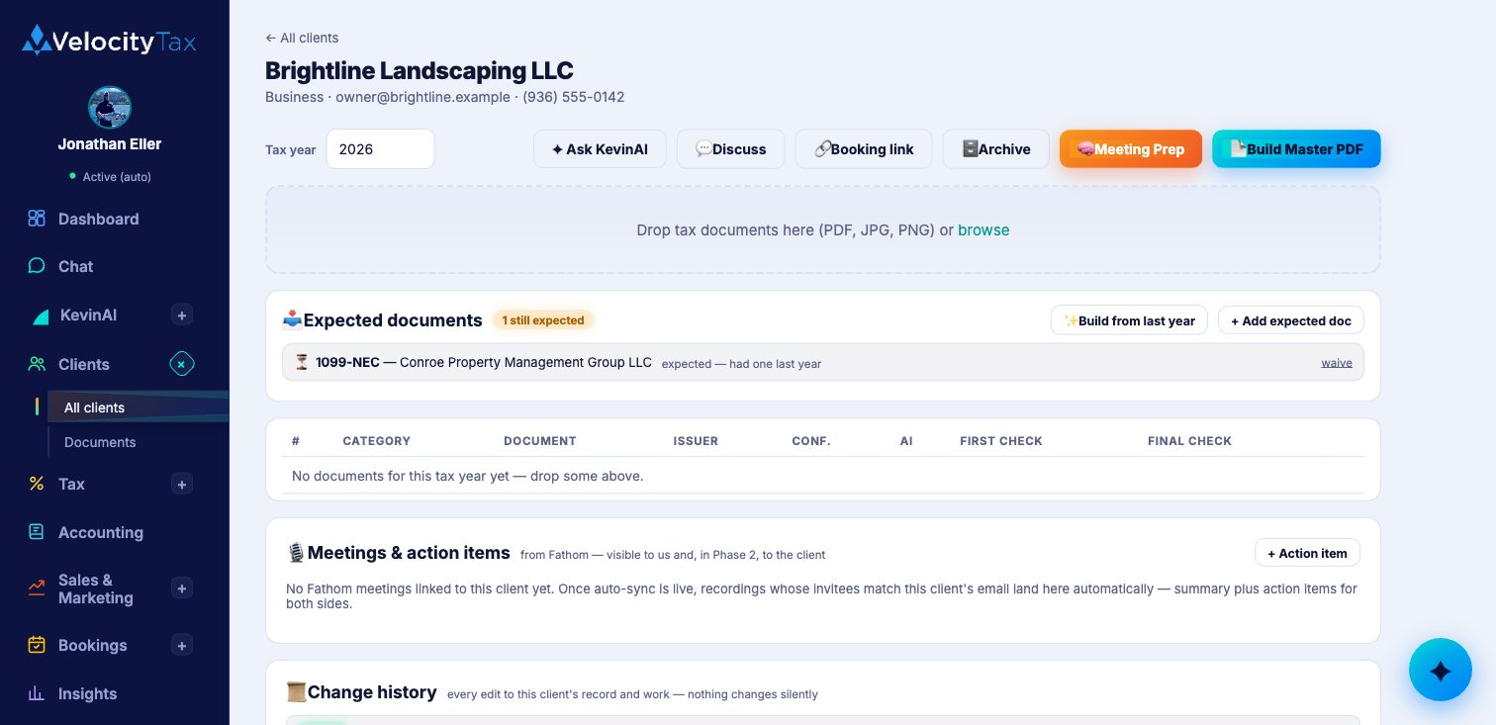
Task: Click the Active (auto) status indicator
Action: pyautogui.click(x=110, y=177)
